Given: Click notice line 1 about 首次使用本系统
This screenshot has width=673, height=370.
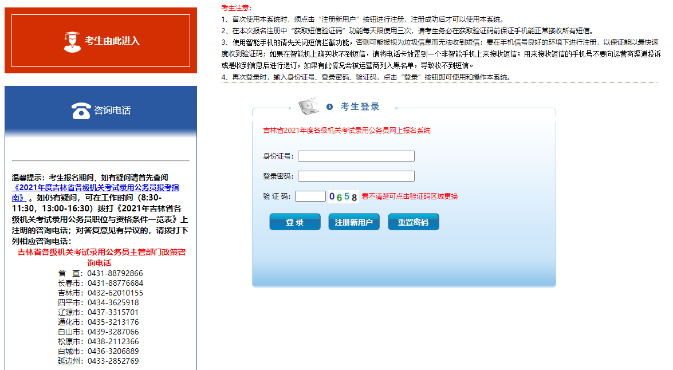Looking at the screenshot, I should pyautogui.click(x=364, y=19).
